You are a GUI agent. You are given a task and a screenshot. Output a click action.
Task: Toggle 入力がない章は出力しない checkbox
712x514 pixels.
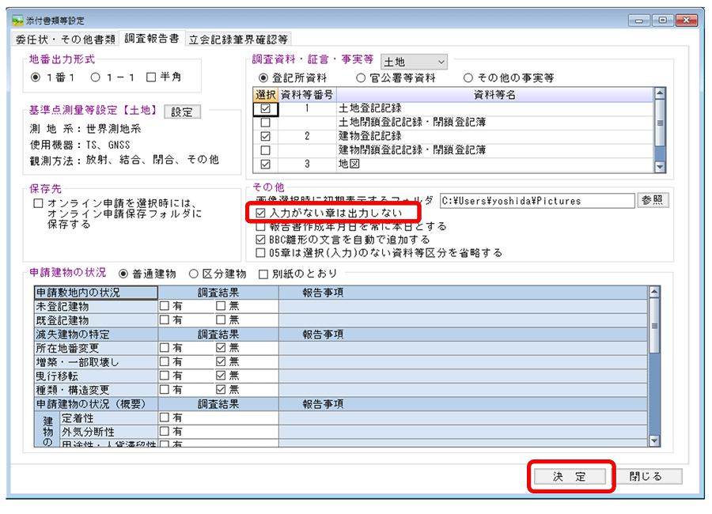click(x=261, y=214)
